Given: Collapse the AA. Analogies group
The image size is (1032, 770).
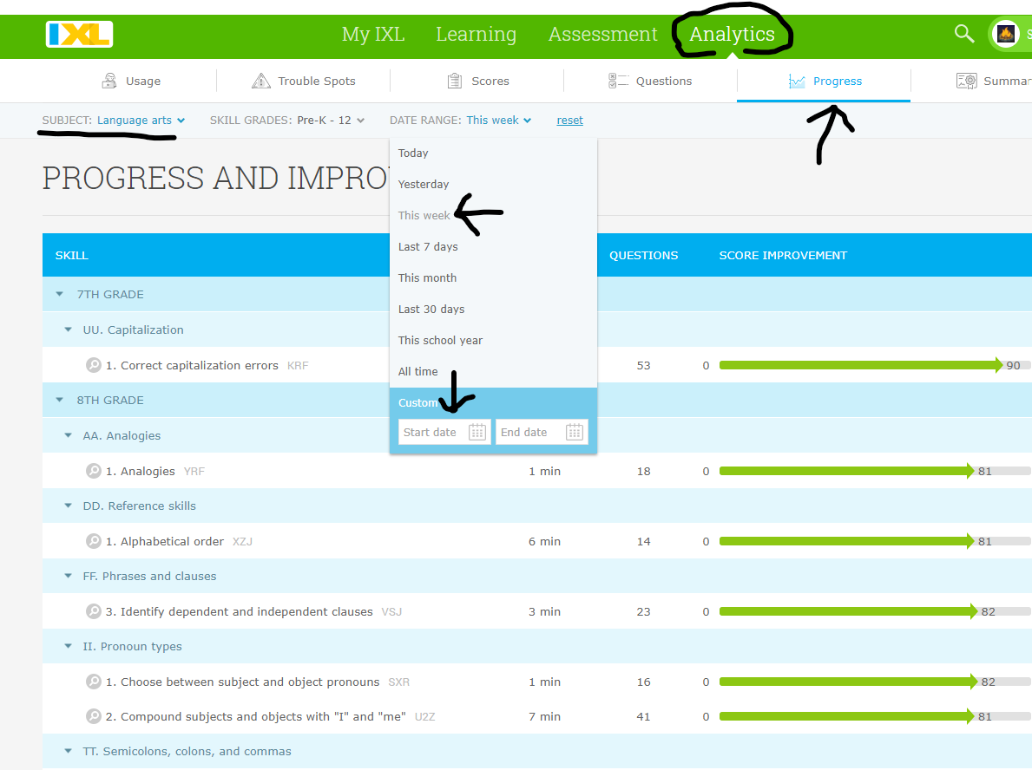Looking at the screenshot, I should coord(69,435).
